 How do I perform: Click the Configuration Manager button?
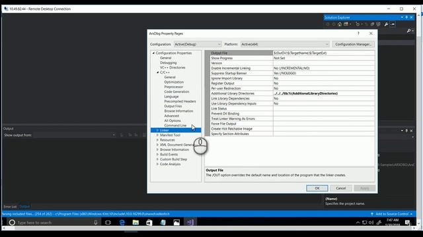(x=354, y=44)
